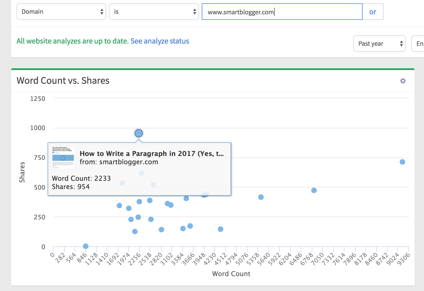Click 'All website analyzes are up to date.' message
The width and height of the screenshot is (424, 291).
coord(73,41)
